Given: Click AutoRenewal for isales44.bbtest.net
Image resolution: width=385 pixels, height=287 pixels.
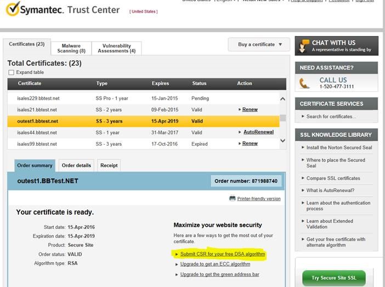Looking at the screenshot, I should (x=258, y=132).
